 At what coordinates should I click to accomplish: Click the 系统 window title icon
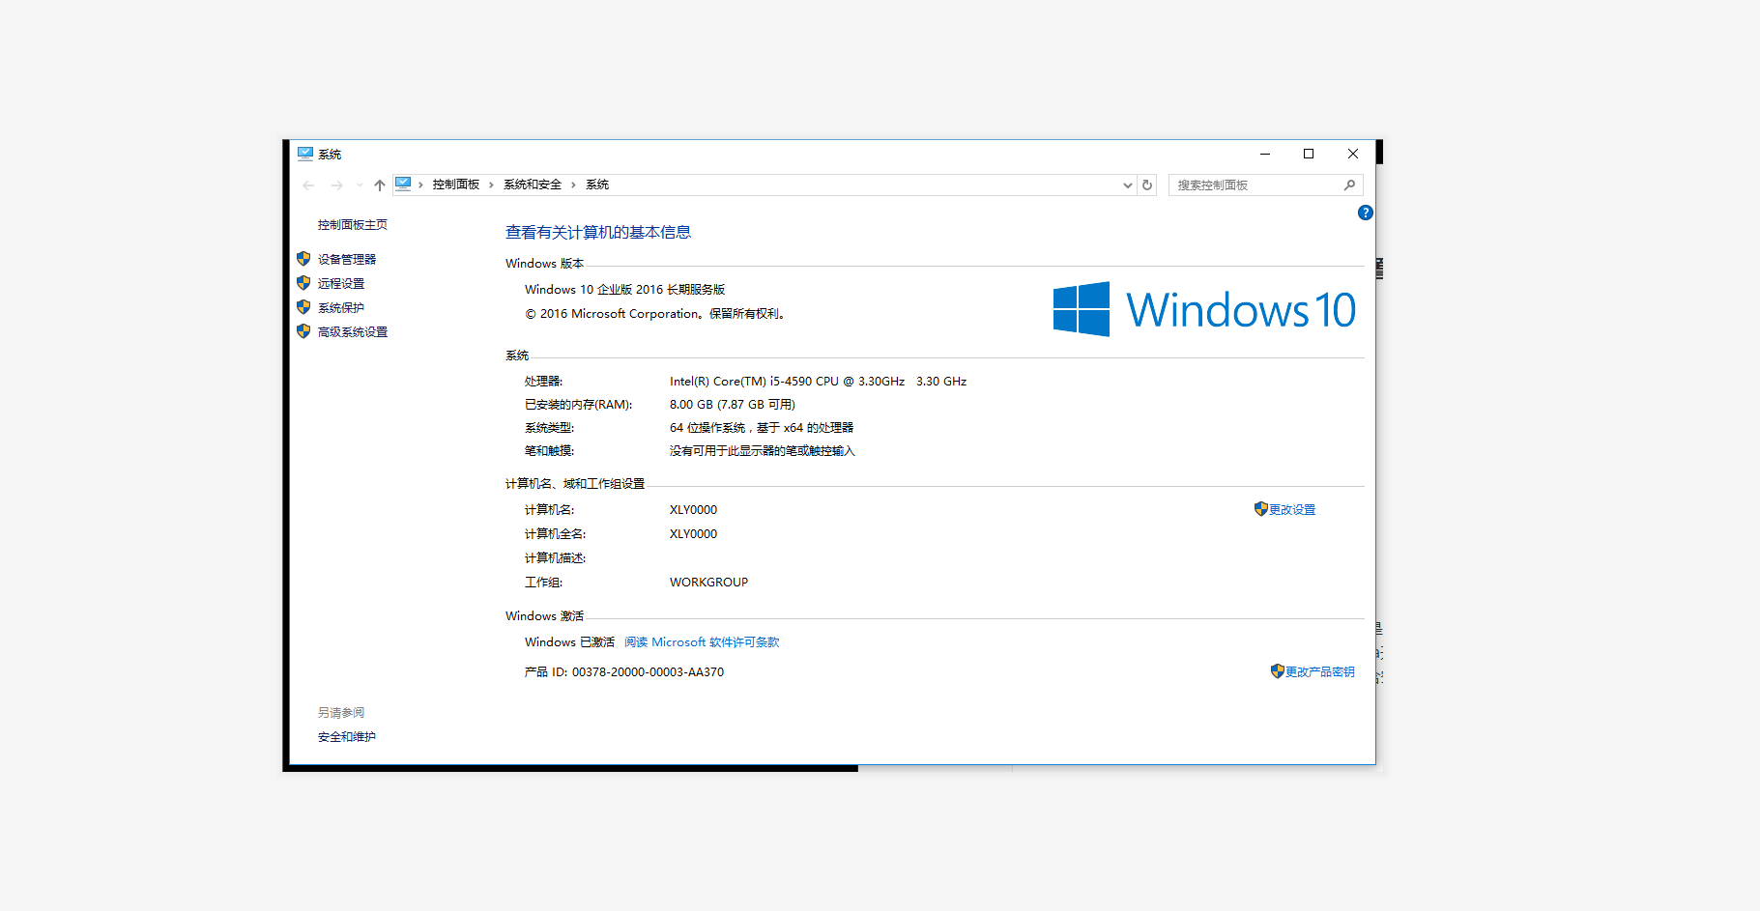coord(305,154)
